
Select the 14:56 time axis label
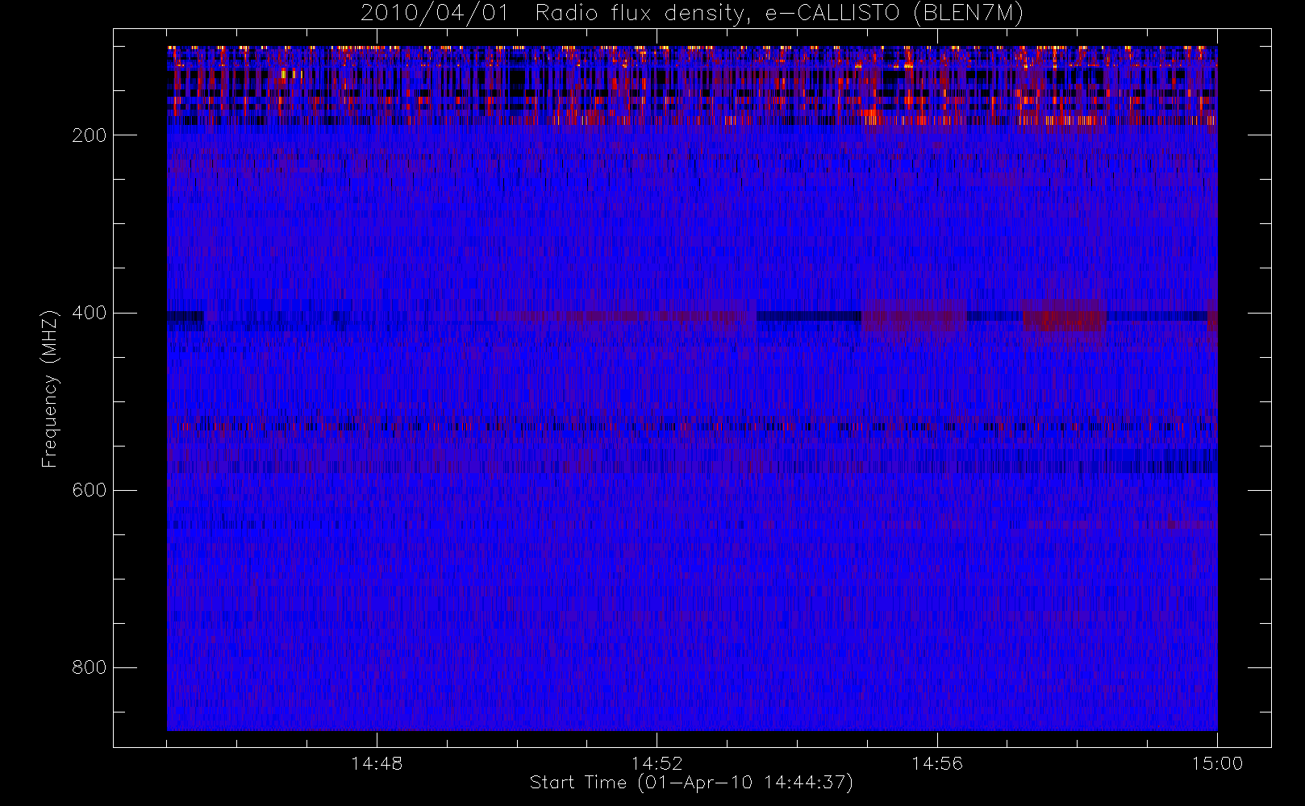point(937,763)
